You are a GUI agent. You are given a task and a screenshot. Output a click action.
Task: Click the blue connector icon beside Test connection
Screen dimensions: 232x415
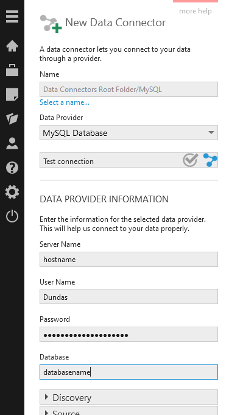tap(210, 160)
